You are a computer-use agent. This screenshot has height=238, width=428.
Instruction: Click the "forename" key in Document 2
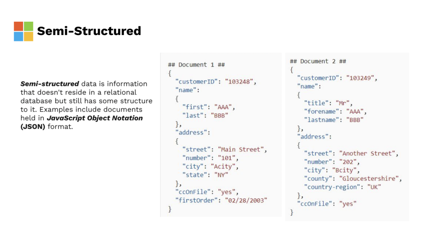point(321,111)
